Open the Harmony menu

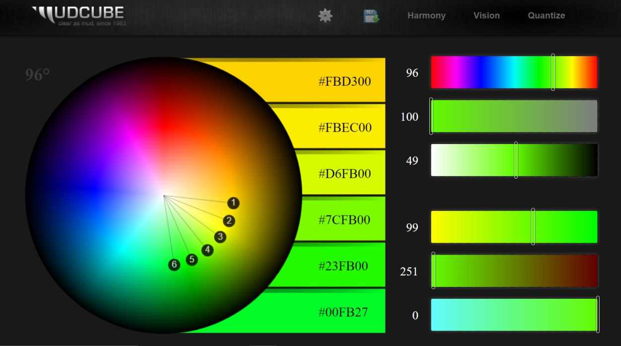pyautogui.click(x=426, y=15)
